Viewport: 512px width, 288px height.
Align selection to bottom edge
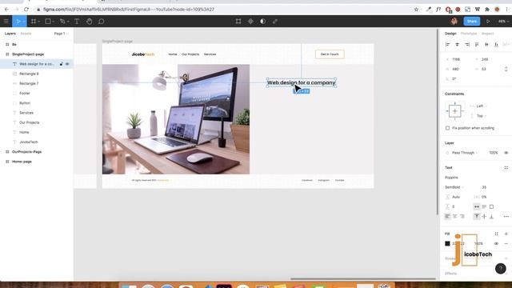click(496, 45)
